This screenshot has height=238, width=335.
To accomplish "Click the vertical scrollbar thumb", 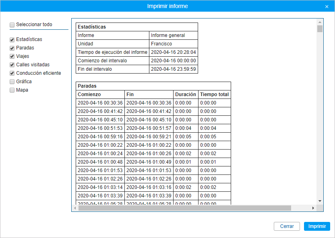I will [320, 29].
